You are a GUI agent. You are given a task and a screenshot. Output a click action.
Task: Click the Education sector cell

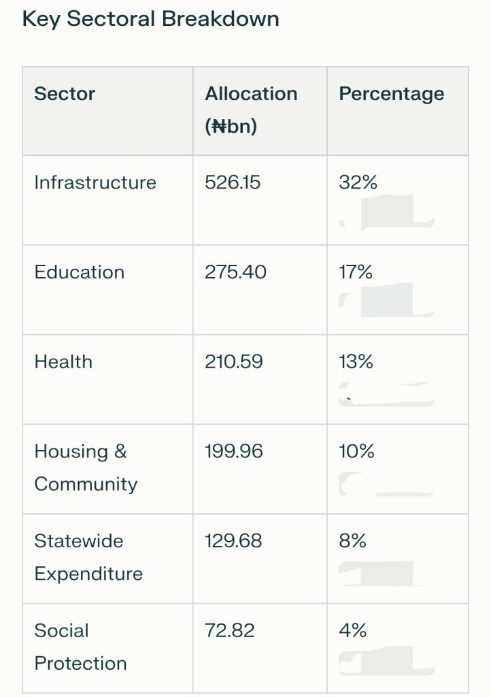(80, 272)
